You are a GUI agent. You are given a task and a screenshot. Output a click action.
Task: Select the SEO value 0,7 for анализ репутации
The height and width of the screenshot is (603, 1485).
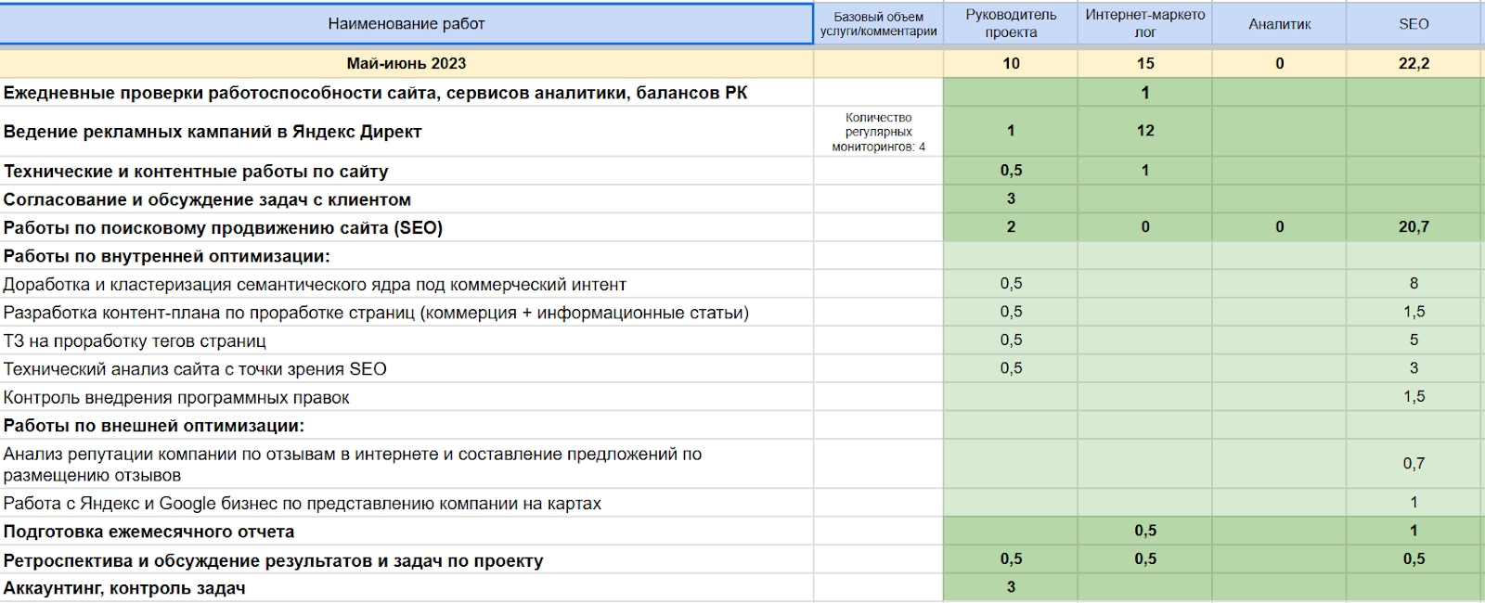1413,464
